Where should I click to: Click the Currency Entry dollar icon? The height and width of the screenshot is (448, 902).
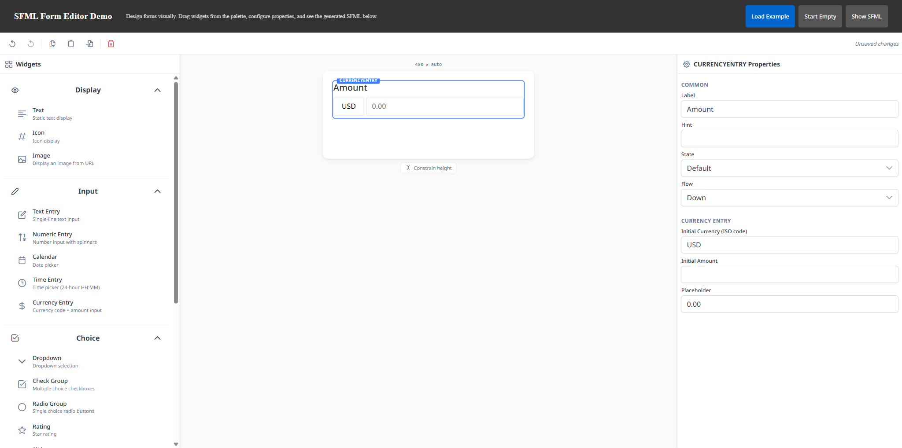pyautogui.click(x=22, y=306)
